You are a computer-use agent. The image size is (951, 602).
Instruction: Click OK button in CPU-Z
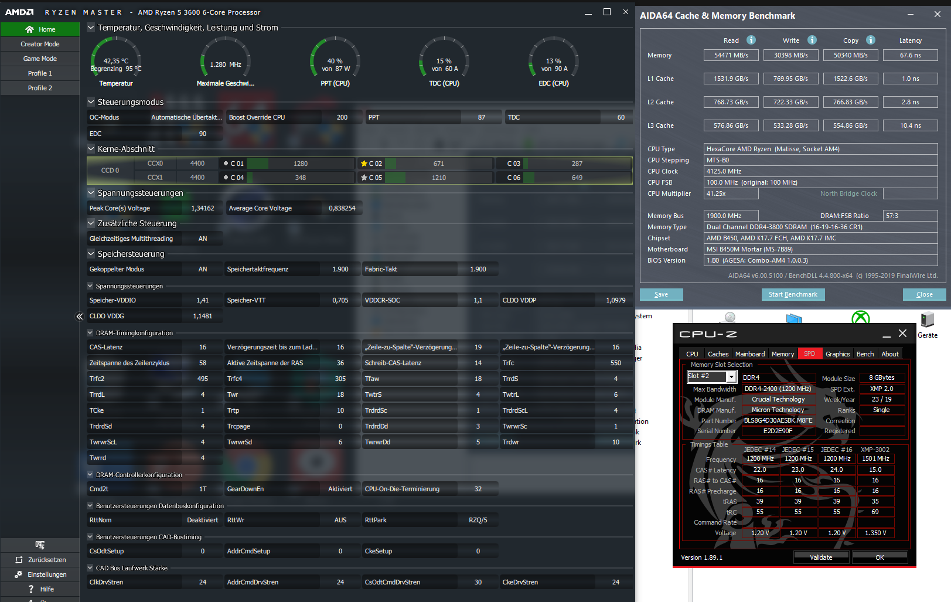point(880,557)
